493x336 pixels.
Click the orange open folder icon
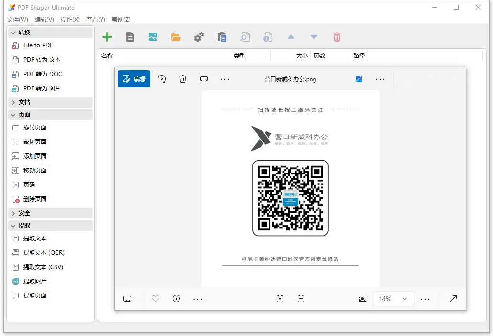[176, 37]
